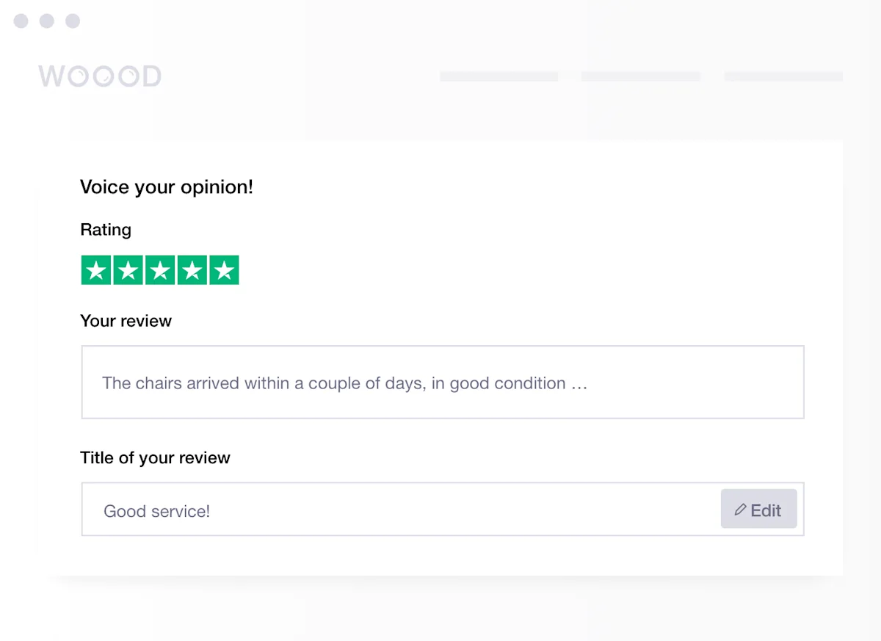
Task: Click the rightmost window dot
Action: pyautogui.click(x=72, y=21)
